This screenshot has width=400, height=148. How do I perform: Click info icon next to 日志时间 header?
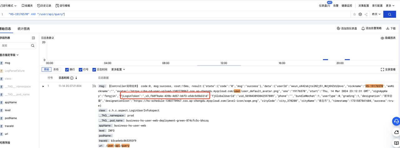click(x=72, y=78)
